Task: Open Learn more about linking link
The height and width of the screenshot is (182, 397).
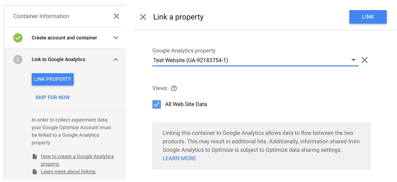Action: 68,171
